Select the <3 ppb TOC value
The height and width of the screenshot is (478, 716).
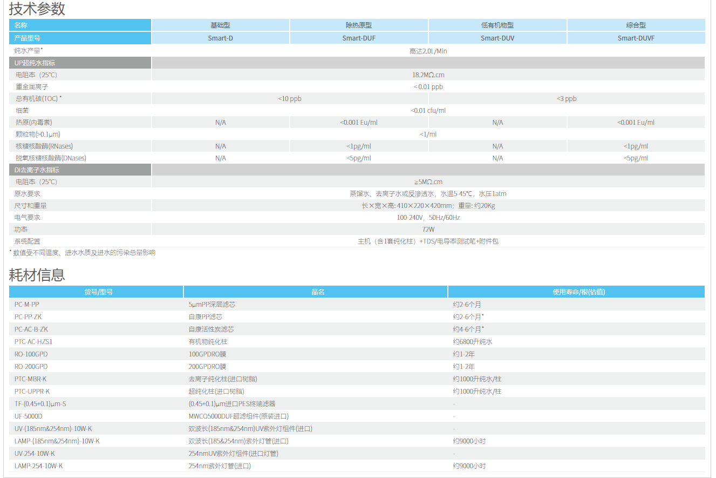pos(567,99)
